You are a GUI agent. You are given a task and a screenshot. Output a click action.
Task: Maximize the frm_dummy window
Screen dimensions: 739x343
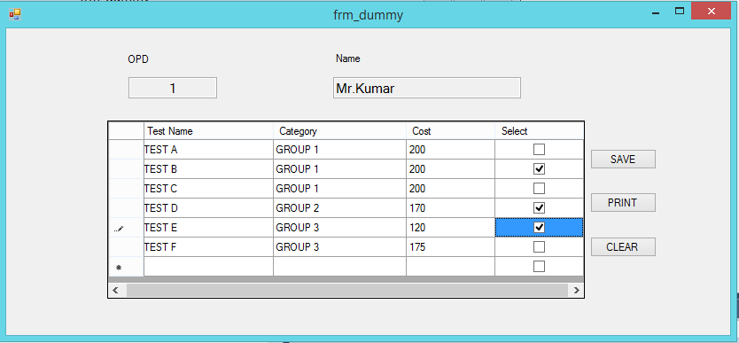pyautogui.click(x=679, y=12)
